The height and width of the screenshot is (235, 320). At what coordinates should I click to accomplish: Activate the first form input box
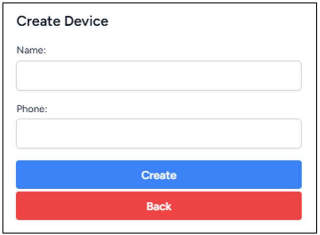[x=159, y=75]
